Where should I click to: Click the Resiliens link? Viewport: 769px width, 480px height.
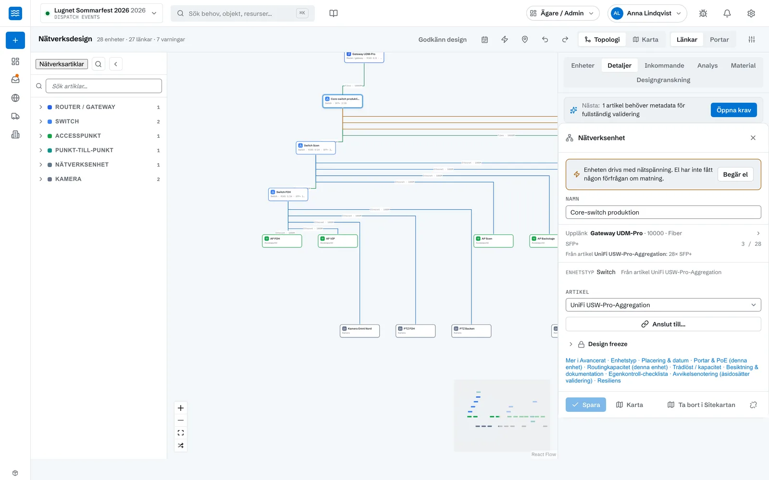[609, 381]
